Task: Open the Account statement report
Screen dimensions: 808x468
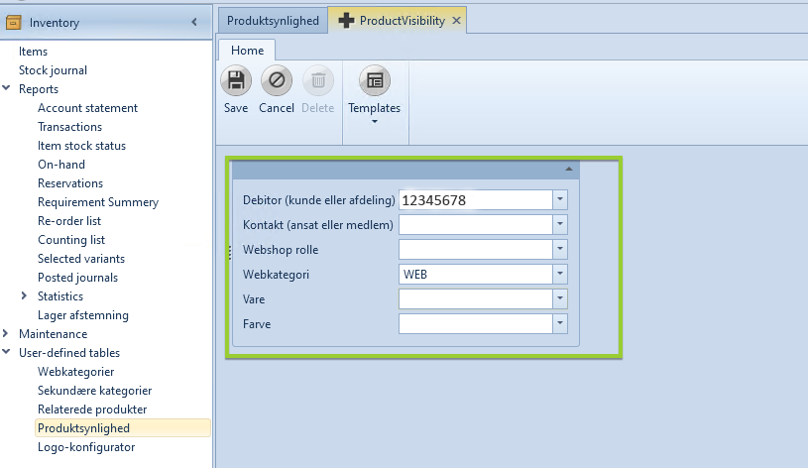Action: point(87,108)
